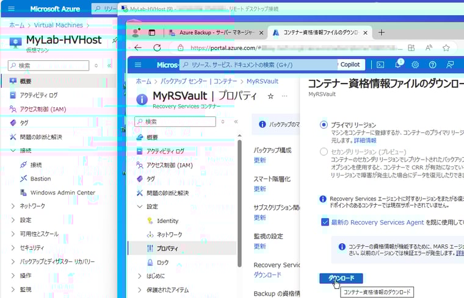Pin MyRSVault with favorite star
Screen dimensions: 464x298
pyautogui.click(x=270, y=96)
